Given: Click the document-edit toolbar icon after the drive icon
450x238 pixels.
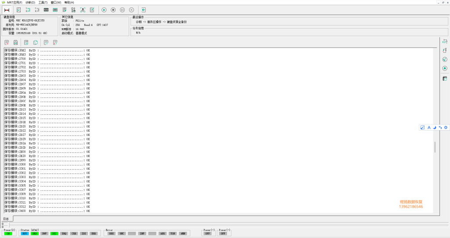Looking at the screenshot, I should click(x=18, y=10).
